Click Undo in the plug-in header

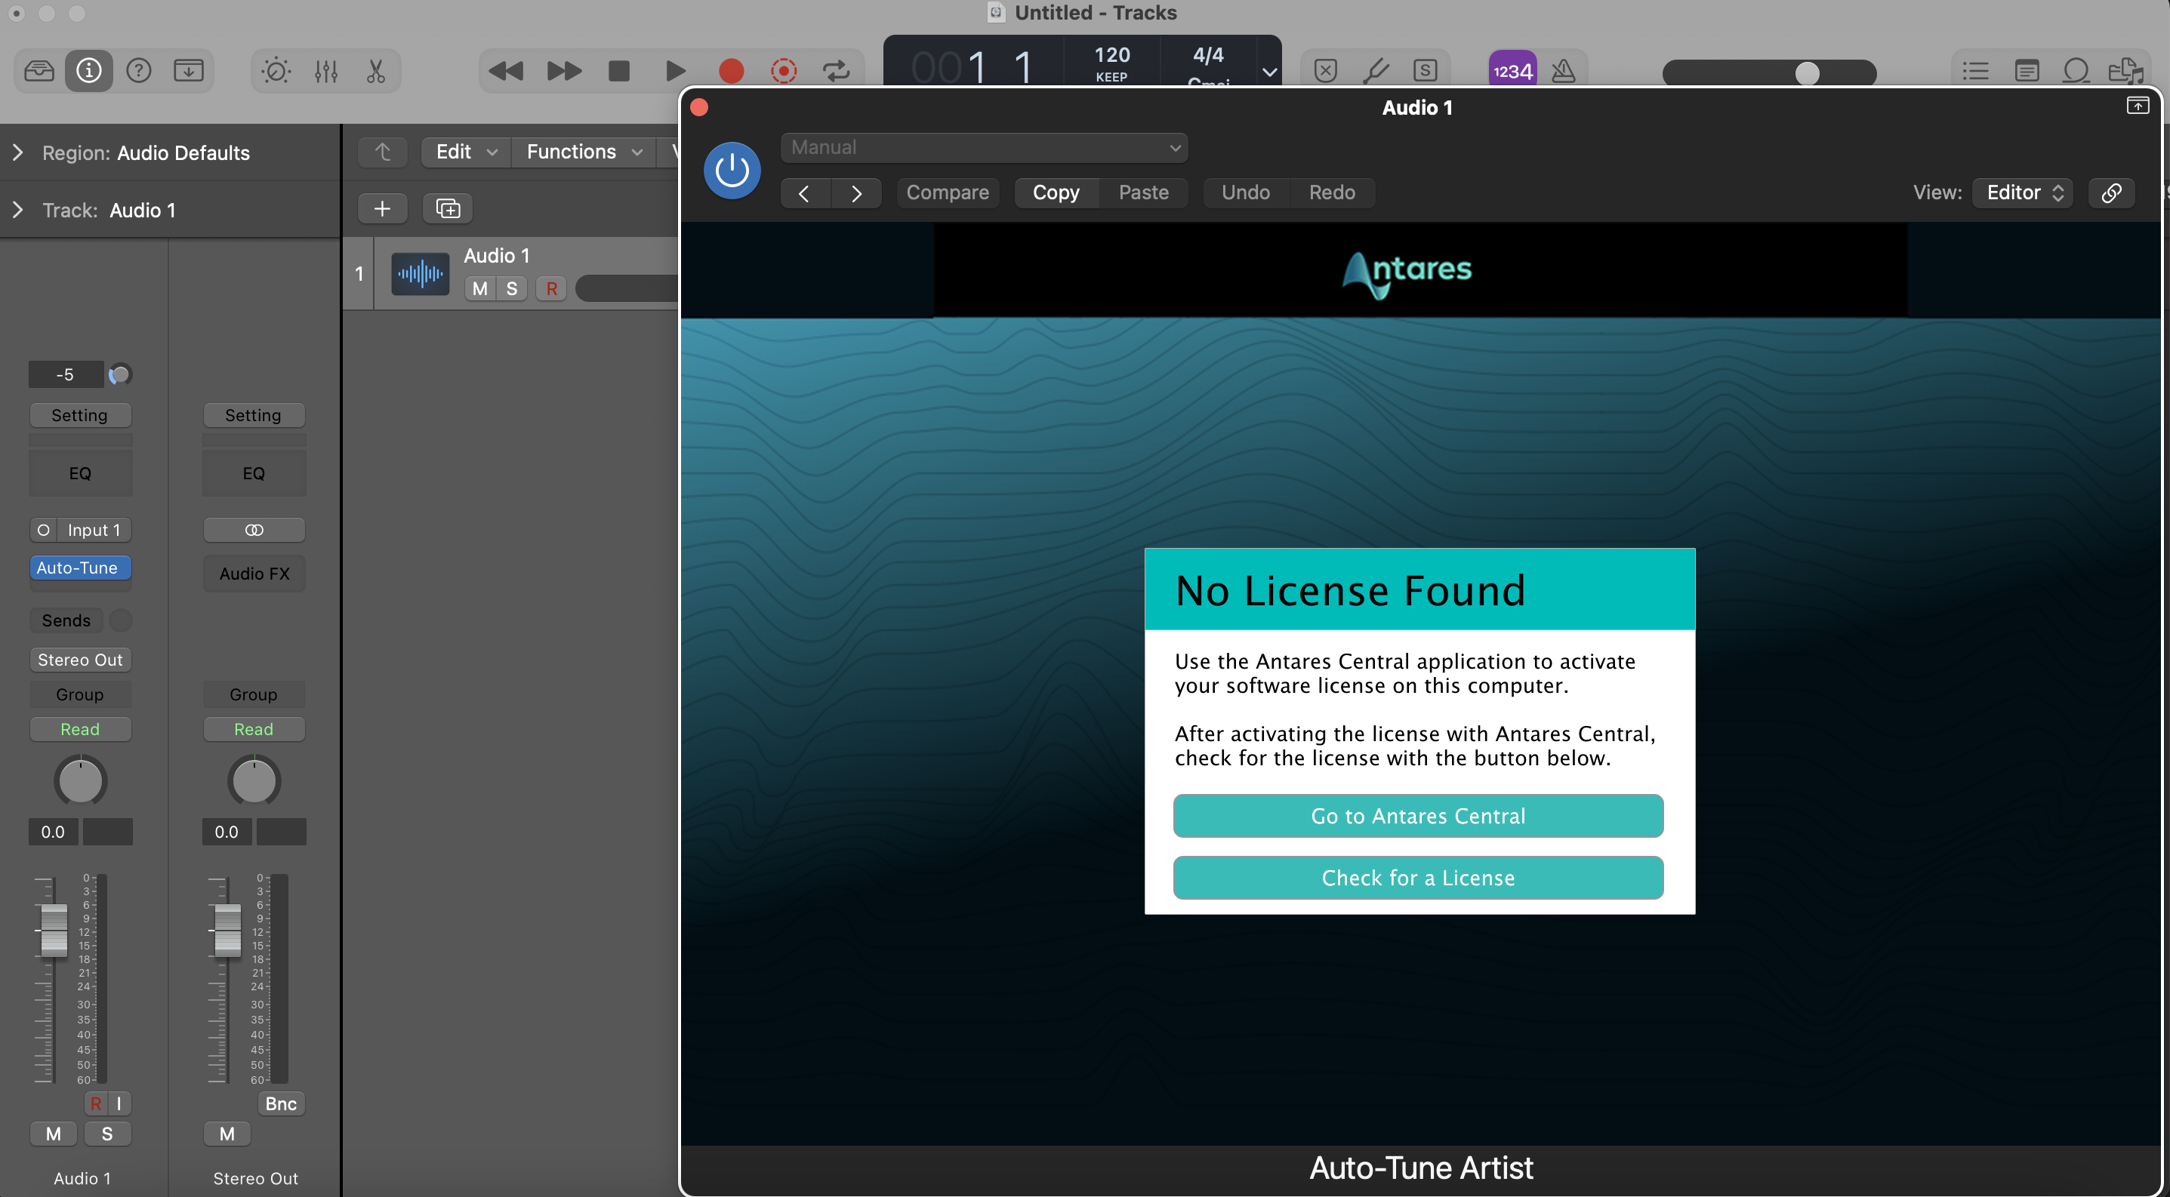[1245, 192]
